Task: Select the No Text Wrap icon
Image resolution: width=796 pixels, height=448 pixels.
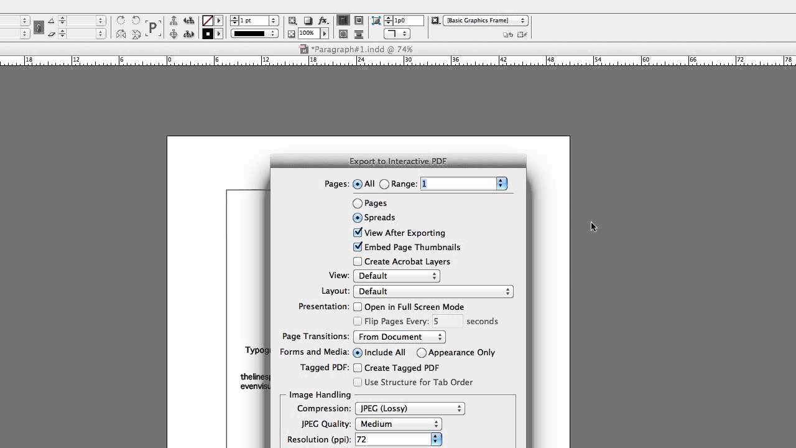Action: 343,21
